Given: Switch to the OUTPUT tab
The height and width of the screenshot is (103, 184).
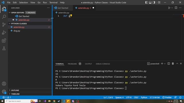Looking at the screenshot, I should [88, 64].
